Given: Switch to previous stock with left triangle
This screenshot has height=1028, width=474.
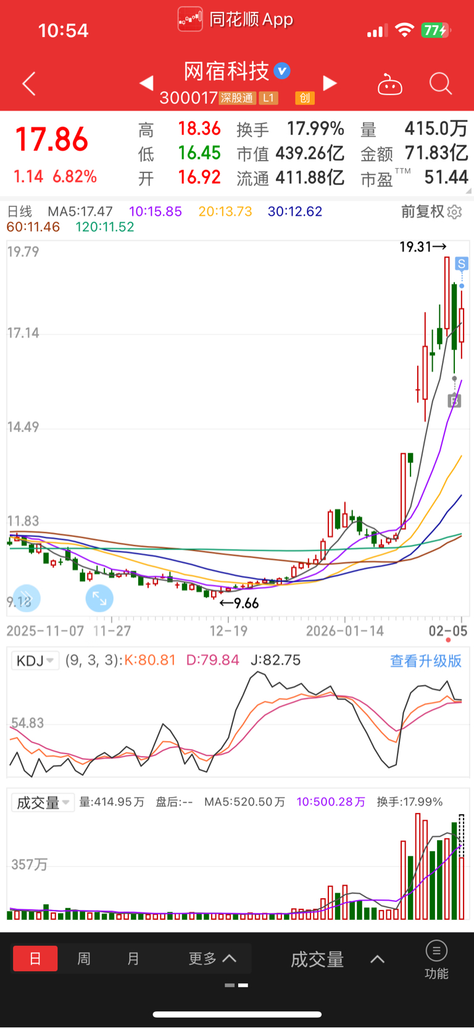Looking at the screenshot, I should point(146,83).
